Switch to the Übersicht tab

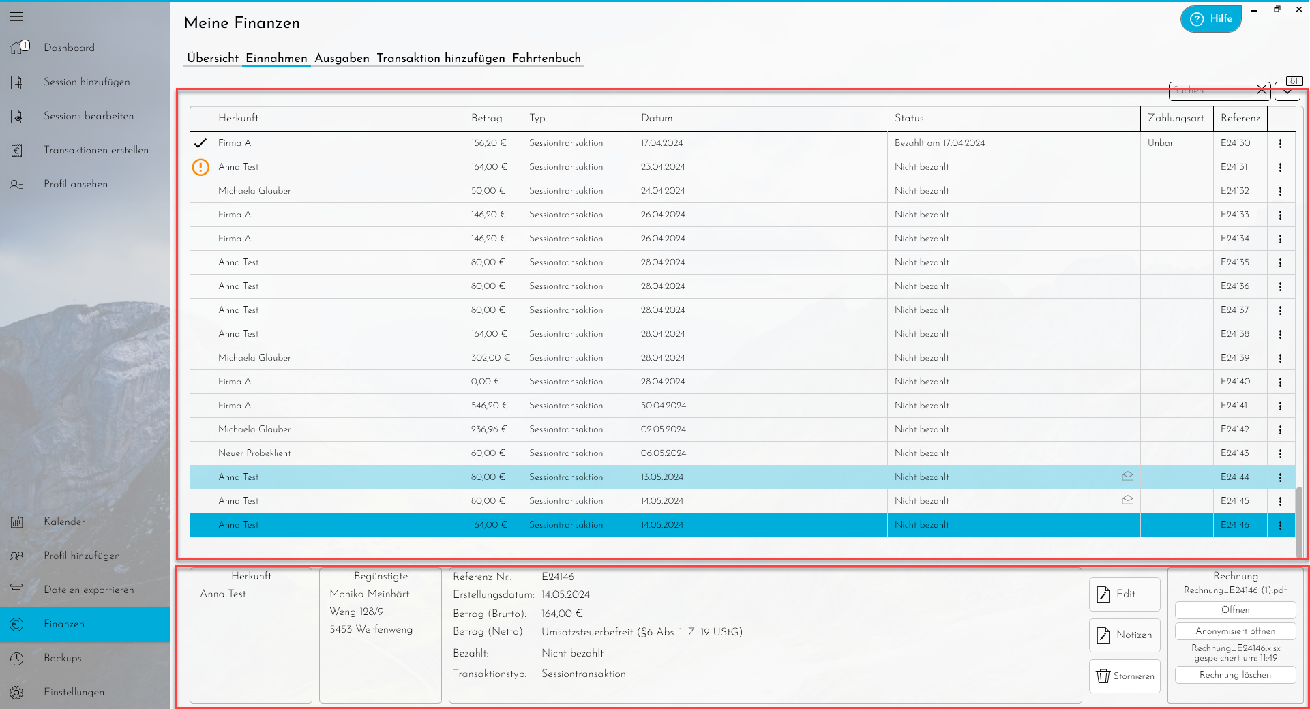pyautogui.click(x=213, y=59)
